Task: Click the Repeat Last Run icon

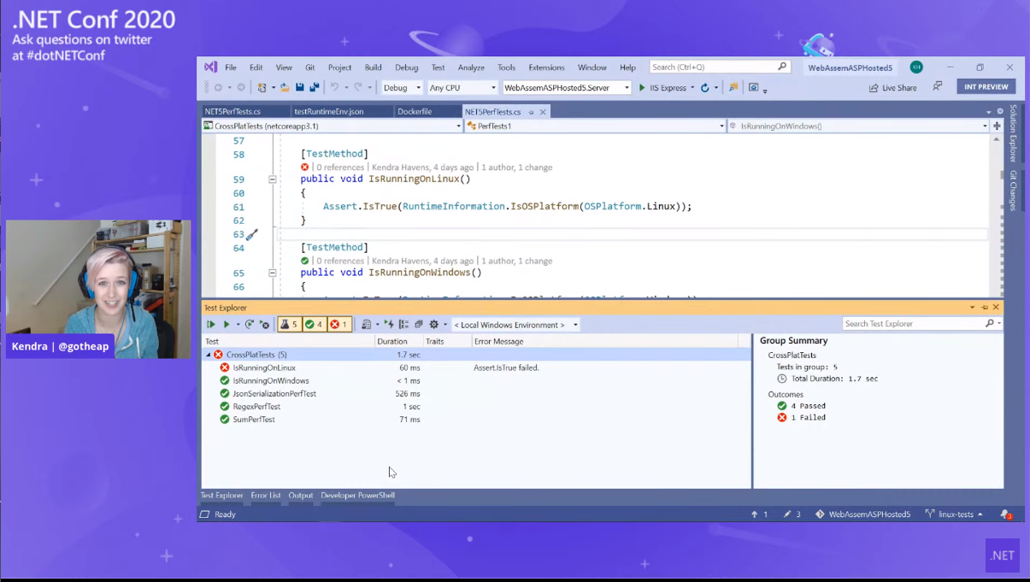Action: [x=250, y=325]
